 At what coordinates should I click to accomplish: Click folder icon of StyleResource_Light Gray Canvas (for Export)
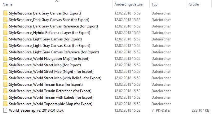click(5, 39)
